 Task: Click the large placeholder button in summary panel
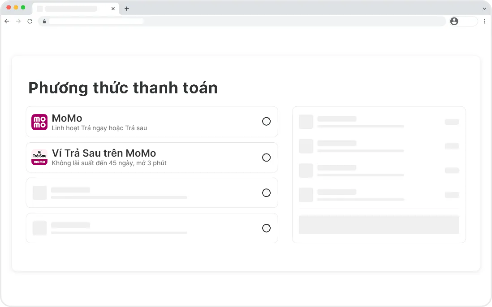379,225
